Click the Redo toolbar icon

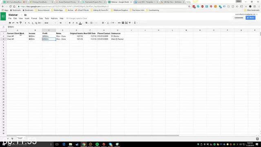pos(17,23)
